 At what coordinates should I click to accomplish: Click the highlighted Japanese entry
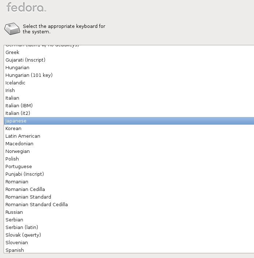pyautogui.click(x=129, y=121)
